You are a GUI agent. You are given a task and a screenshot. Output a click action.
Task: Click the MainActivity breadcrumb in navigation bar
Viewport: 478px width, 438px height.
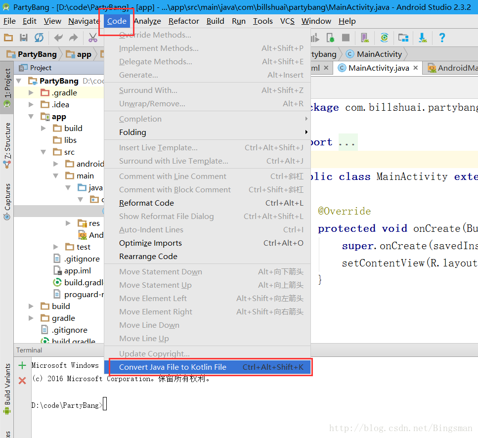click(374, 54)
